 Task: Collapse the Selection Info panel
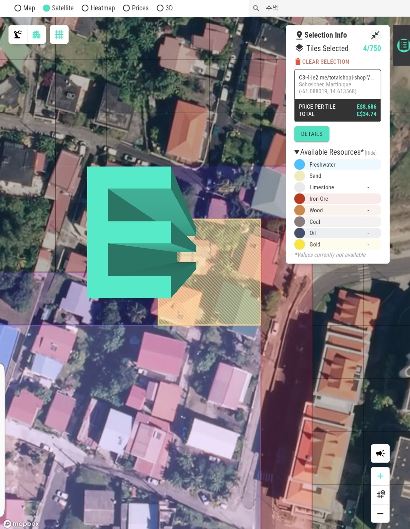pyautogui.click(x=375, y=35)
